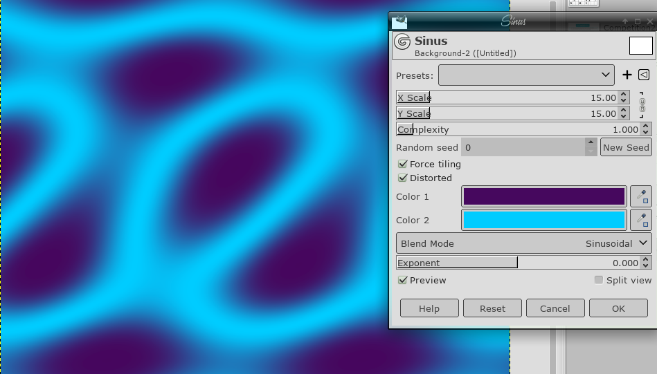Uncheck the Distorted option
Screen dimensions: 657x374
click(x=403, y=178)
